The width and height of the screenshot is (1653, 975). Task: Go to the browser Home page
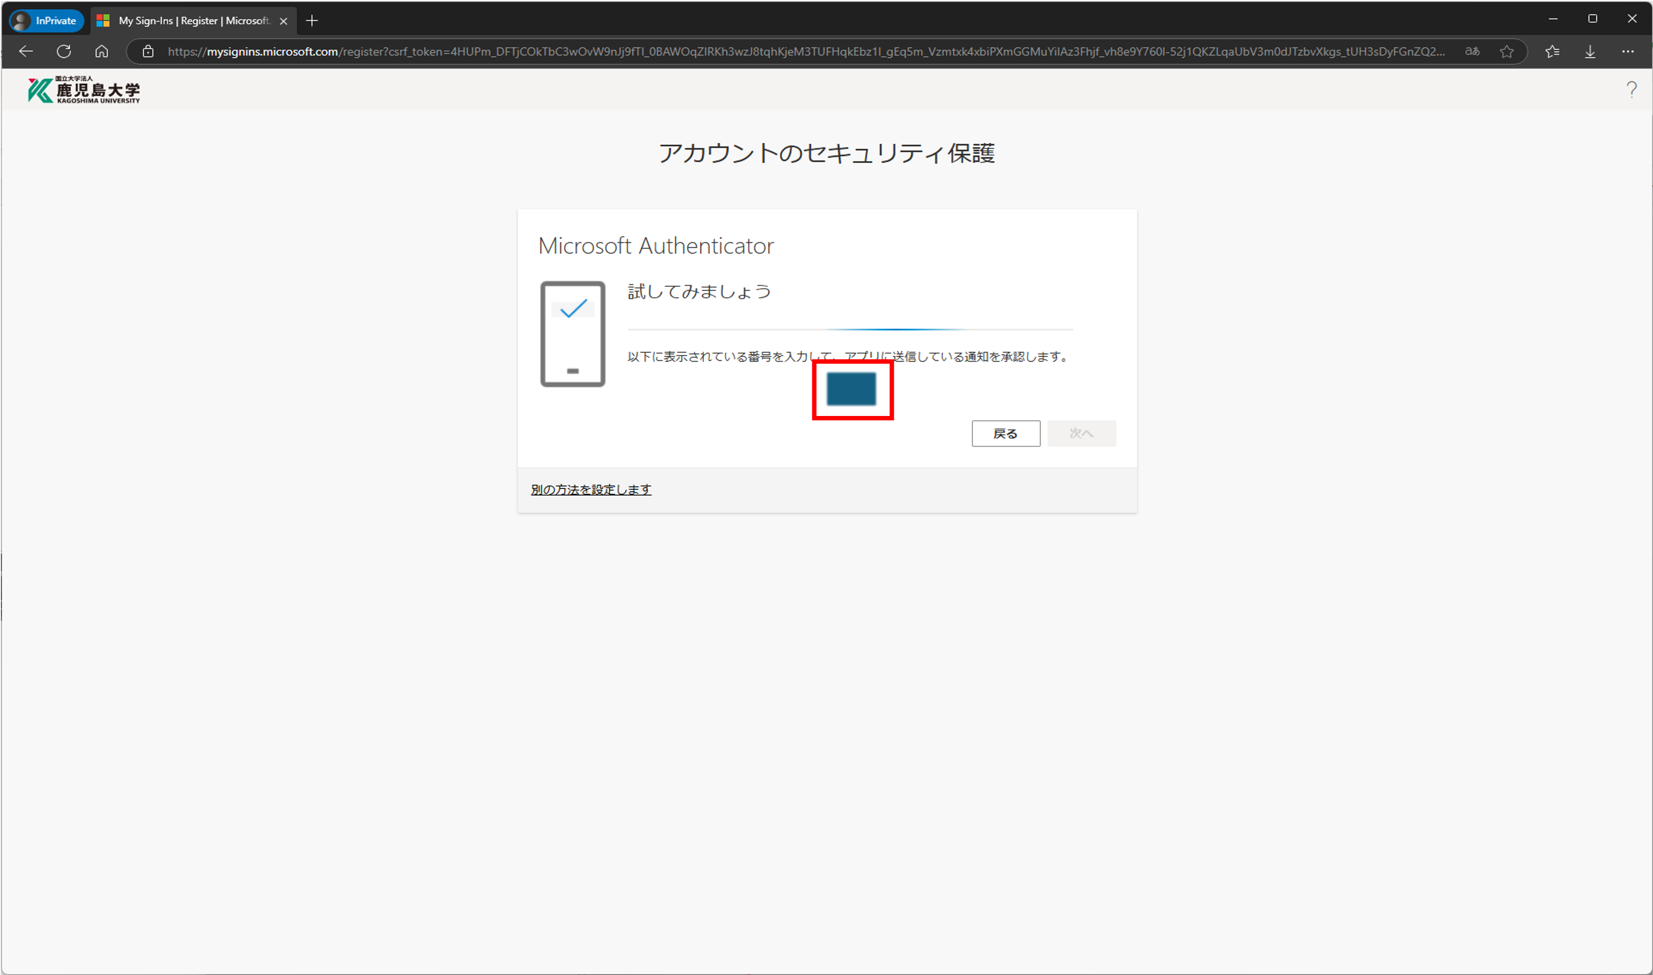point(101,51)
